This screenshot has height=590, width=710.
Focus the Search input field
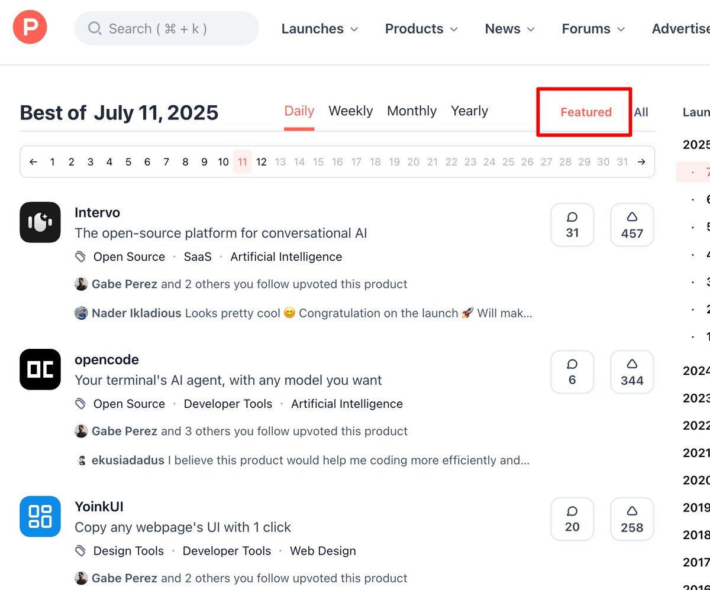pyautogui.click(x=167, y=28)
